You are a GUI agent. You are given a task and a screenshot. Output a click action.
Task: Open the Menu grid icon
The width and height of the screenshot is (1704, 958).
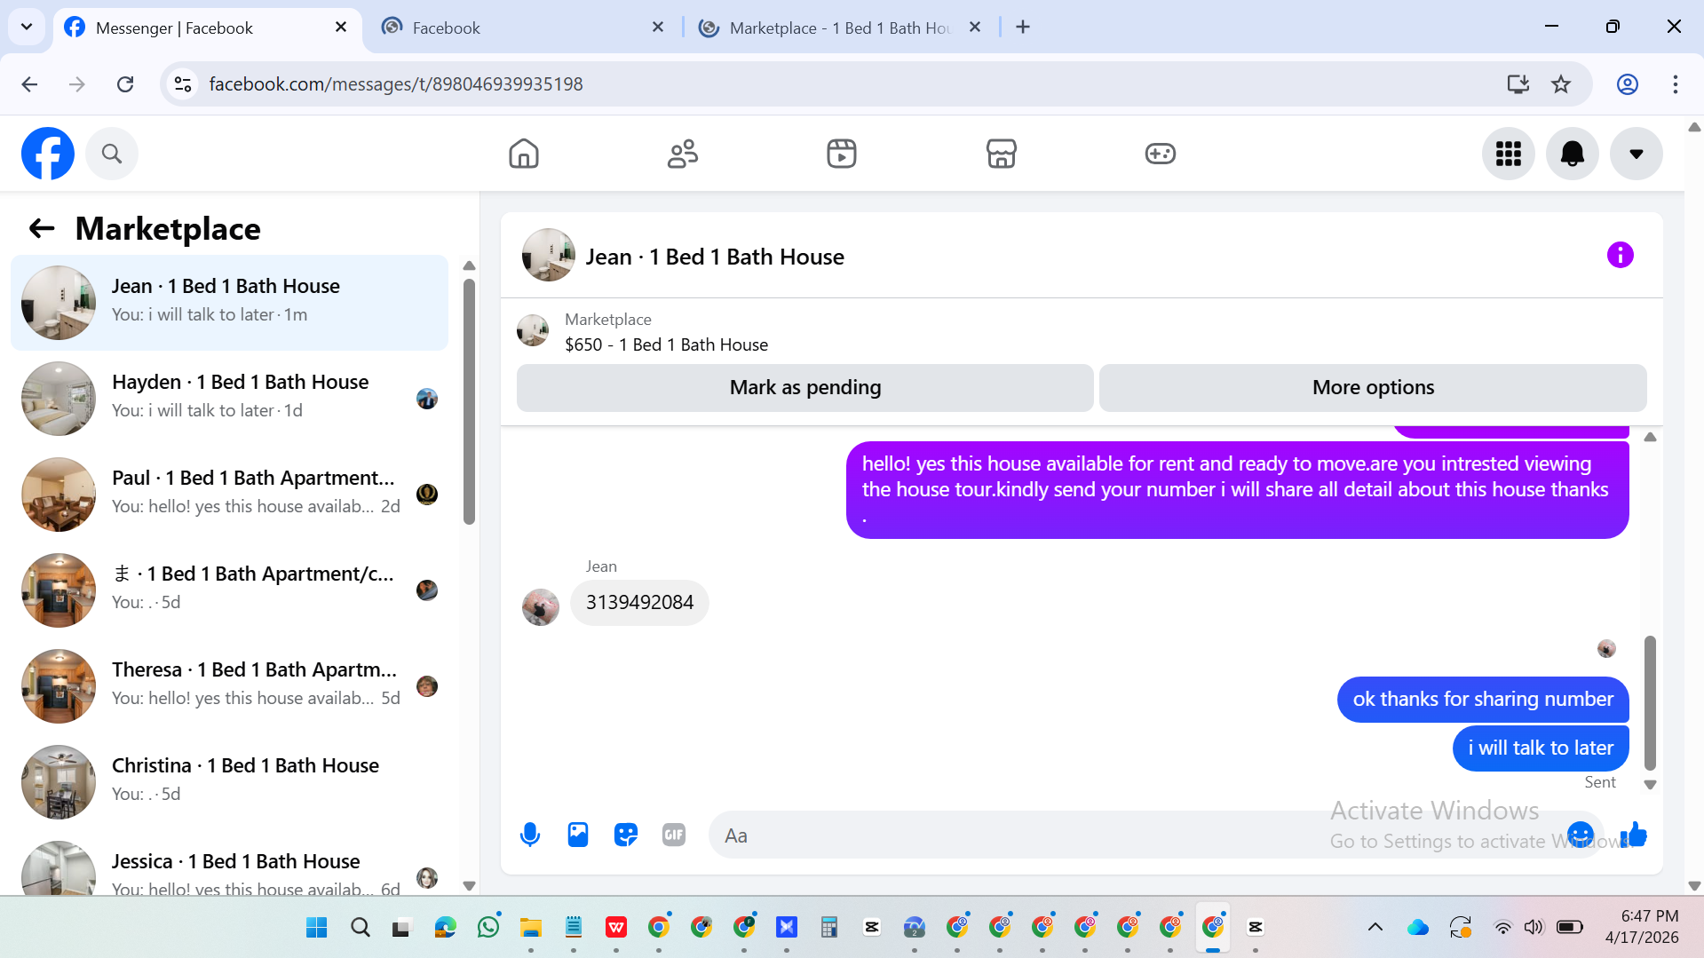1509,154
